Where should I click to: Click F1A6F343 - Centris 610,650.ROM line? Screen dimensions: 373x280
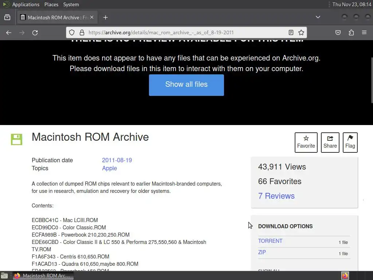pos(70,257)
